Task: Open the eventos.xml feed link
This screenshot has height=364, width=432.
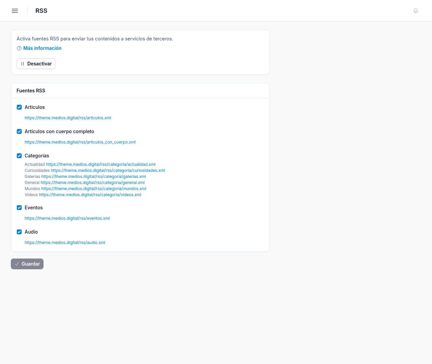Action: click(67, 218)
